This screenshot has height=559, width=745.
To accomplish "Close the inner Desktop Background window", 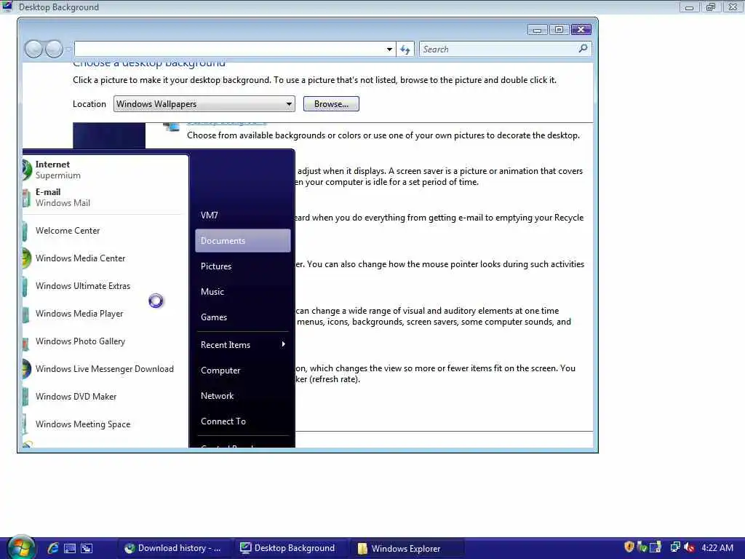I will 581,29.
